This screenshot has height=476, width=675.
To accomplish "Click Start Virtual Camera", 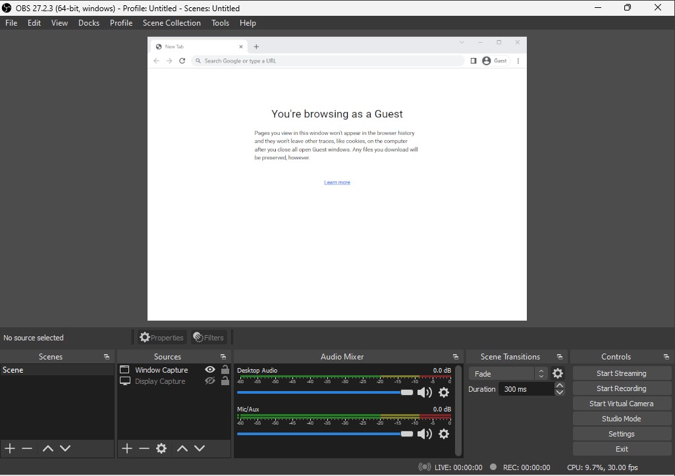I will tap(621, 404).
